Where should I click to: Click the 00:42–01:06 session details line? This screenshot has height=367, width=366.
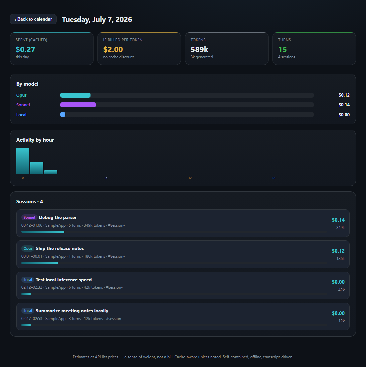tap(73, 225)
